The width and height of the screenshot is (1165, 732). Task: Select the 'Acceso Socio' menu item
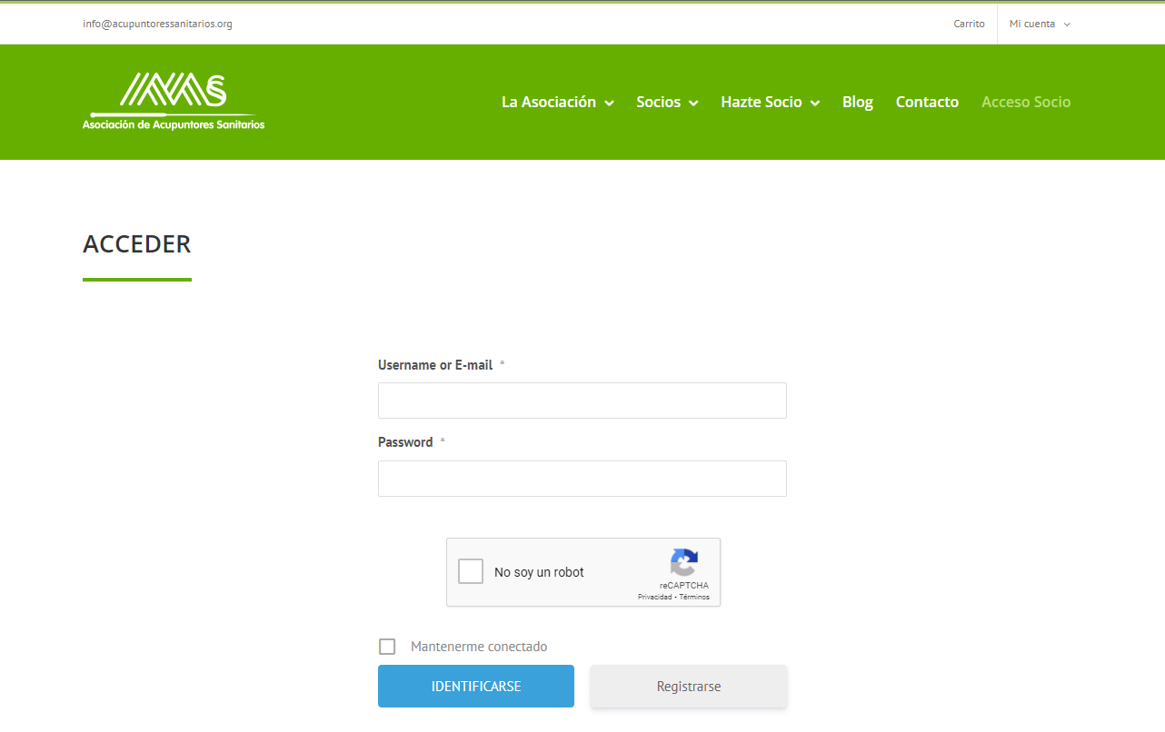[x=1026, y=102]
